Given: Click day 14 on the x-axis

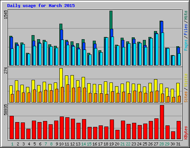Looking at the screenshot, I should 83,144.
